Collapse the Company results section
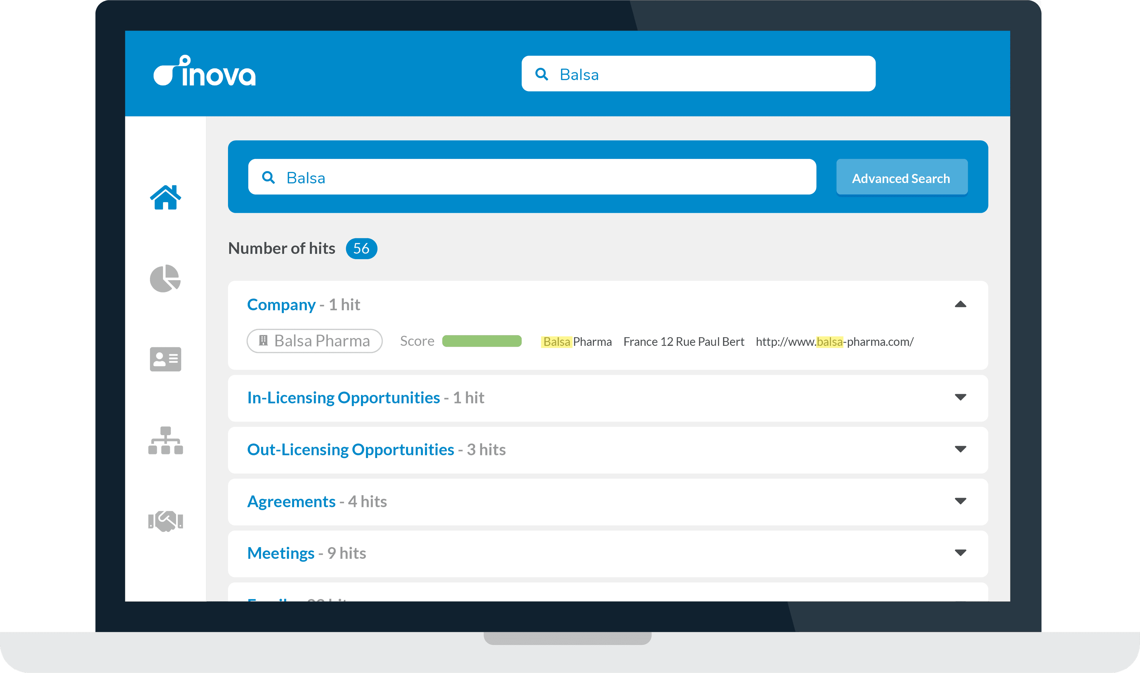1140x673 pixels. 961,305
